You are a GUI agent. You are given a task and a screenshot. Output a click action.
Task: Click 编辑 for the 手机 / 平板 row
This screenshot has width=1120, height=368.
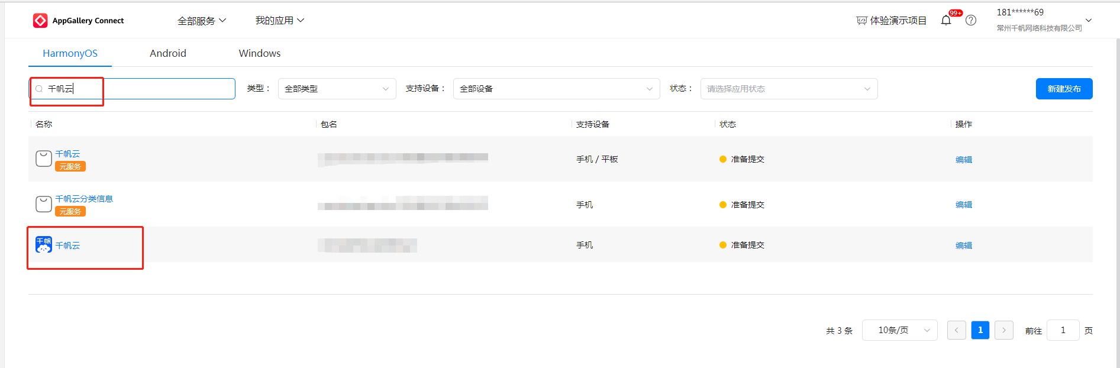pyautogui.click(x=964, y=160)
